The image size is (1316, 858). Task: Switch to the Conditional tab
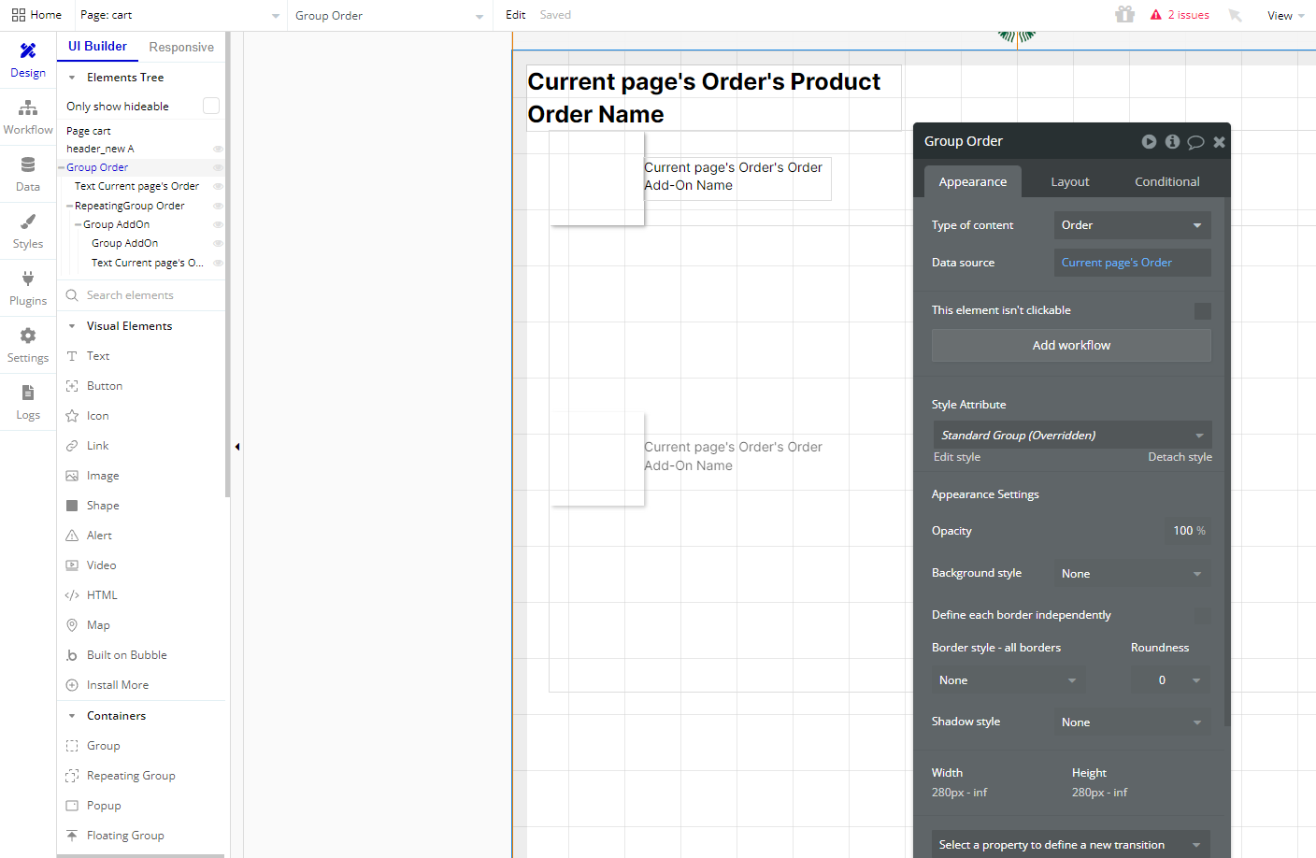[x=1167, y=181]
